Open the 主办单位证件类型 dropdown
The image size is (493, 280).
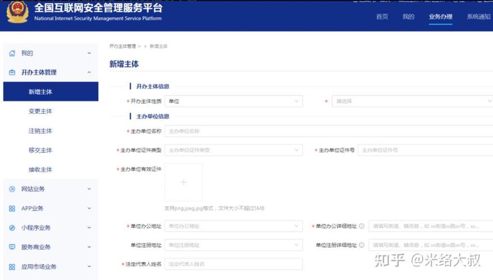[234, 150]
